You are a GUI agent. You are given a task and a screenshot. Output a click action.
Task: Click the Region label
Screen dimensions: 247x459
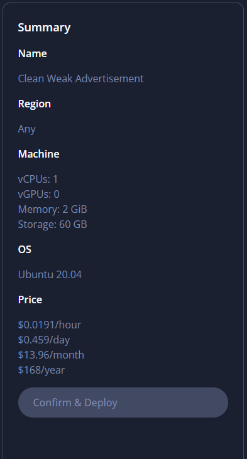[35, 104]
